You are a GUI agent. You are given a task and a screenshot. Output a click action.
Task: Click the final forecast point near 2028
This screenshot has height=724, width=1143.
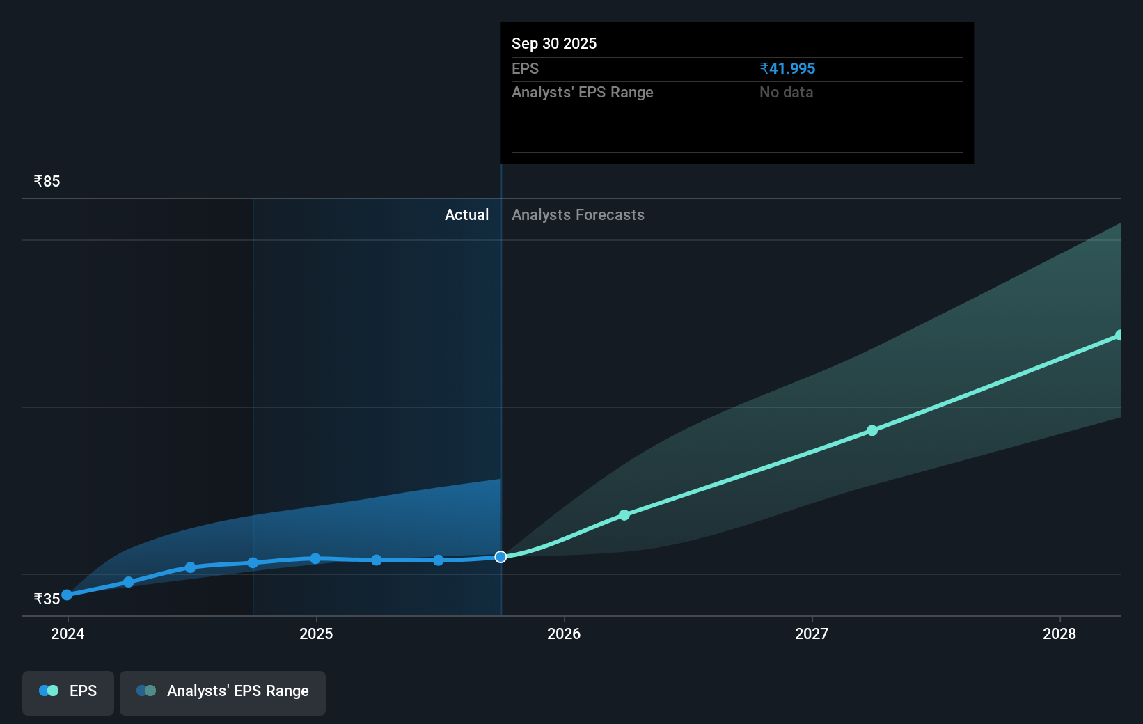1120,335
